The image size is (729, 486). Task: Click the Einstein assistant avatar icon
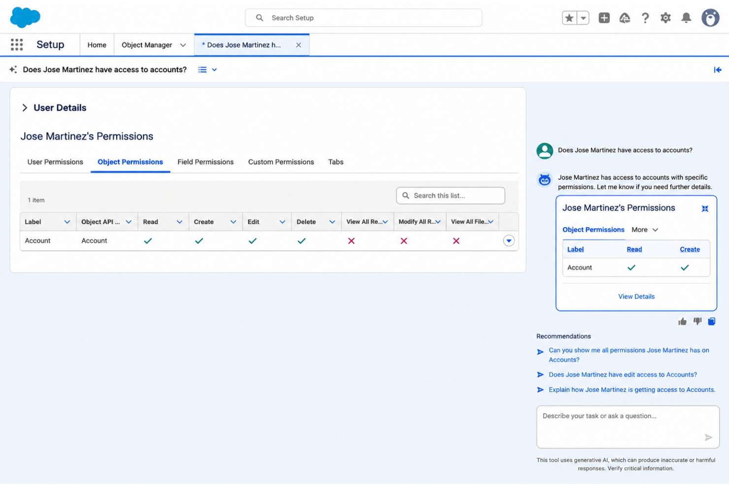tap(544, 180)
